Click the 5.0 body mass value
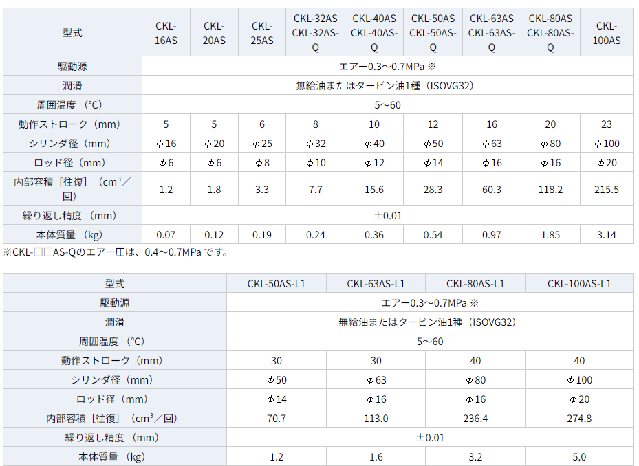The height and width of the screenshot is (466, 639). [x=579, y=456]
